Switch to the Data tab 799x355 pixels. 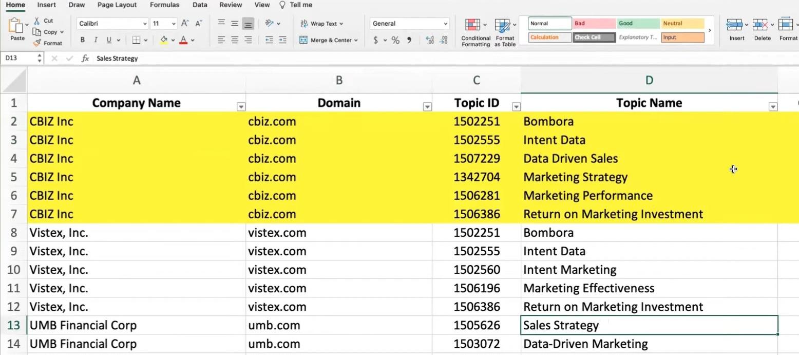pos(200,5)
